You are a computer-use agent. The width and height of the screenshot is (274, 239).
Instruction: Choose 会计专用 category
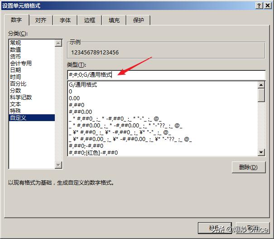point(32,63)
